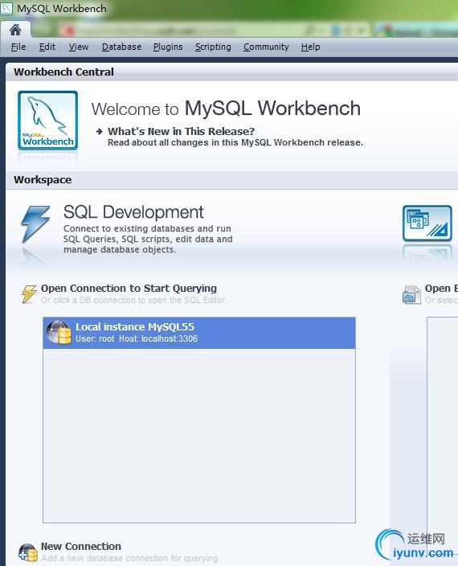
Task: Click the SQL Development lightning bolt icon
Action: 35,224
